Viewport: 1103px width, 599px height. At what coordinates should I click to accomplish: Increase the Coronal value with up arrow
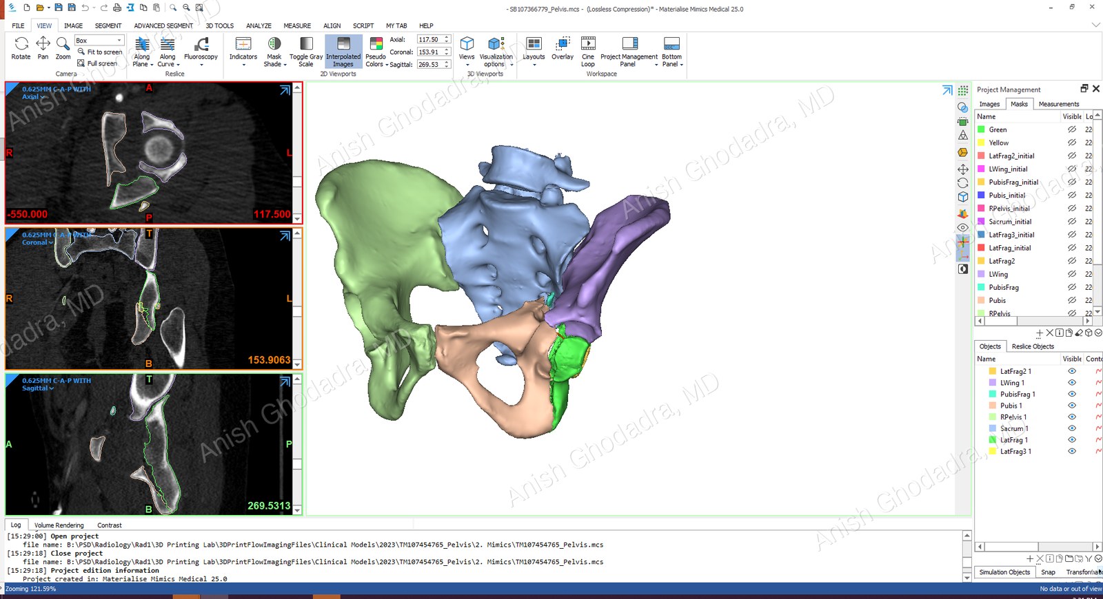click(447, 50)
